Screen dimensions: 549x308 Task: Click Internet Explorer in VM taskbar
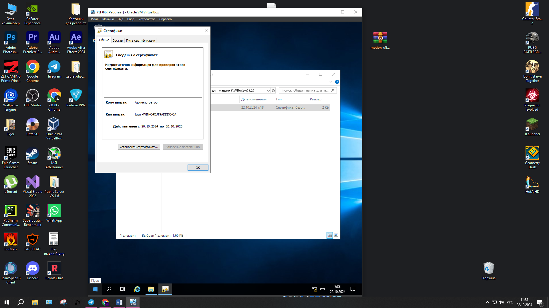pyautogui.click(x=137, y=289)
